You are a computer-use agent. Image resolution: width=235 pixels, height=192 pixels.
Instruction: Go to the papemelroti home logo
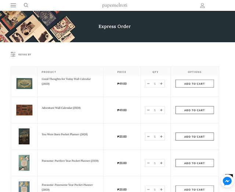[115, 6]
